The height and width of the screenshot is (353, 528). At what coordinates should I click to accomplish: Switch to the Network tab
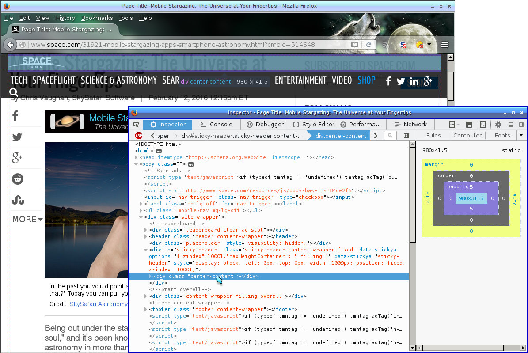pos(410,125)
